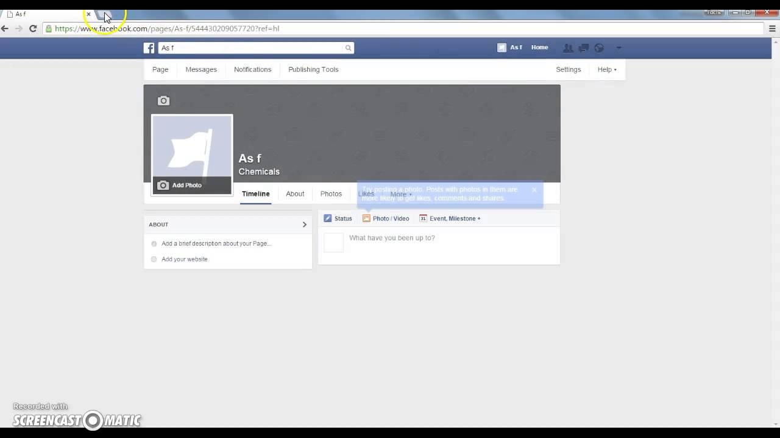Image resolution: width=780 pixels, height=438 pixels.
Task: Click the browser address bar URL
Action: pyautogui.click(x=166, y=29)
